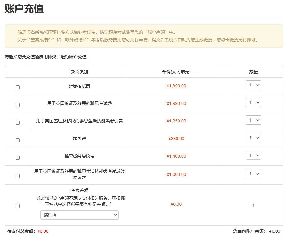
Task: Change quantity for 转考费
Action: click(253, 138)
